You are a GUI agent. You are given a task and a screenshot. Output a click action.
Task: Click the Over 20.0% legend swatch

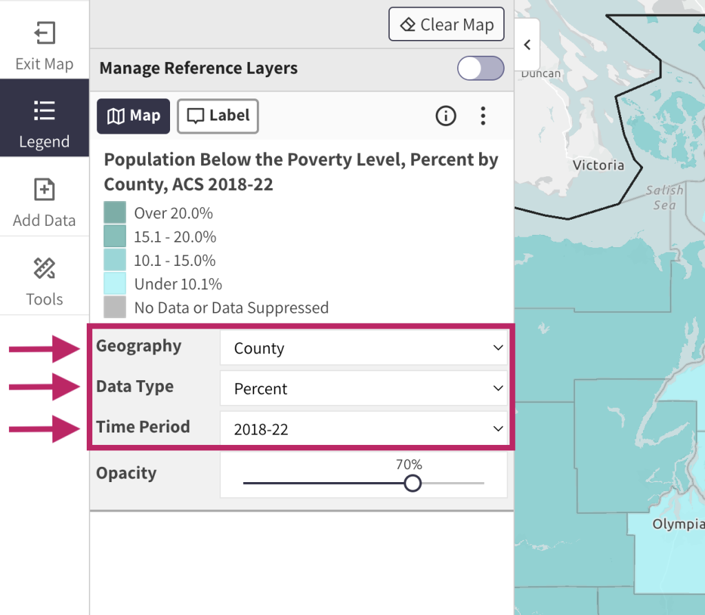114,213
